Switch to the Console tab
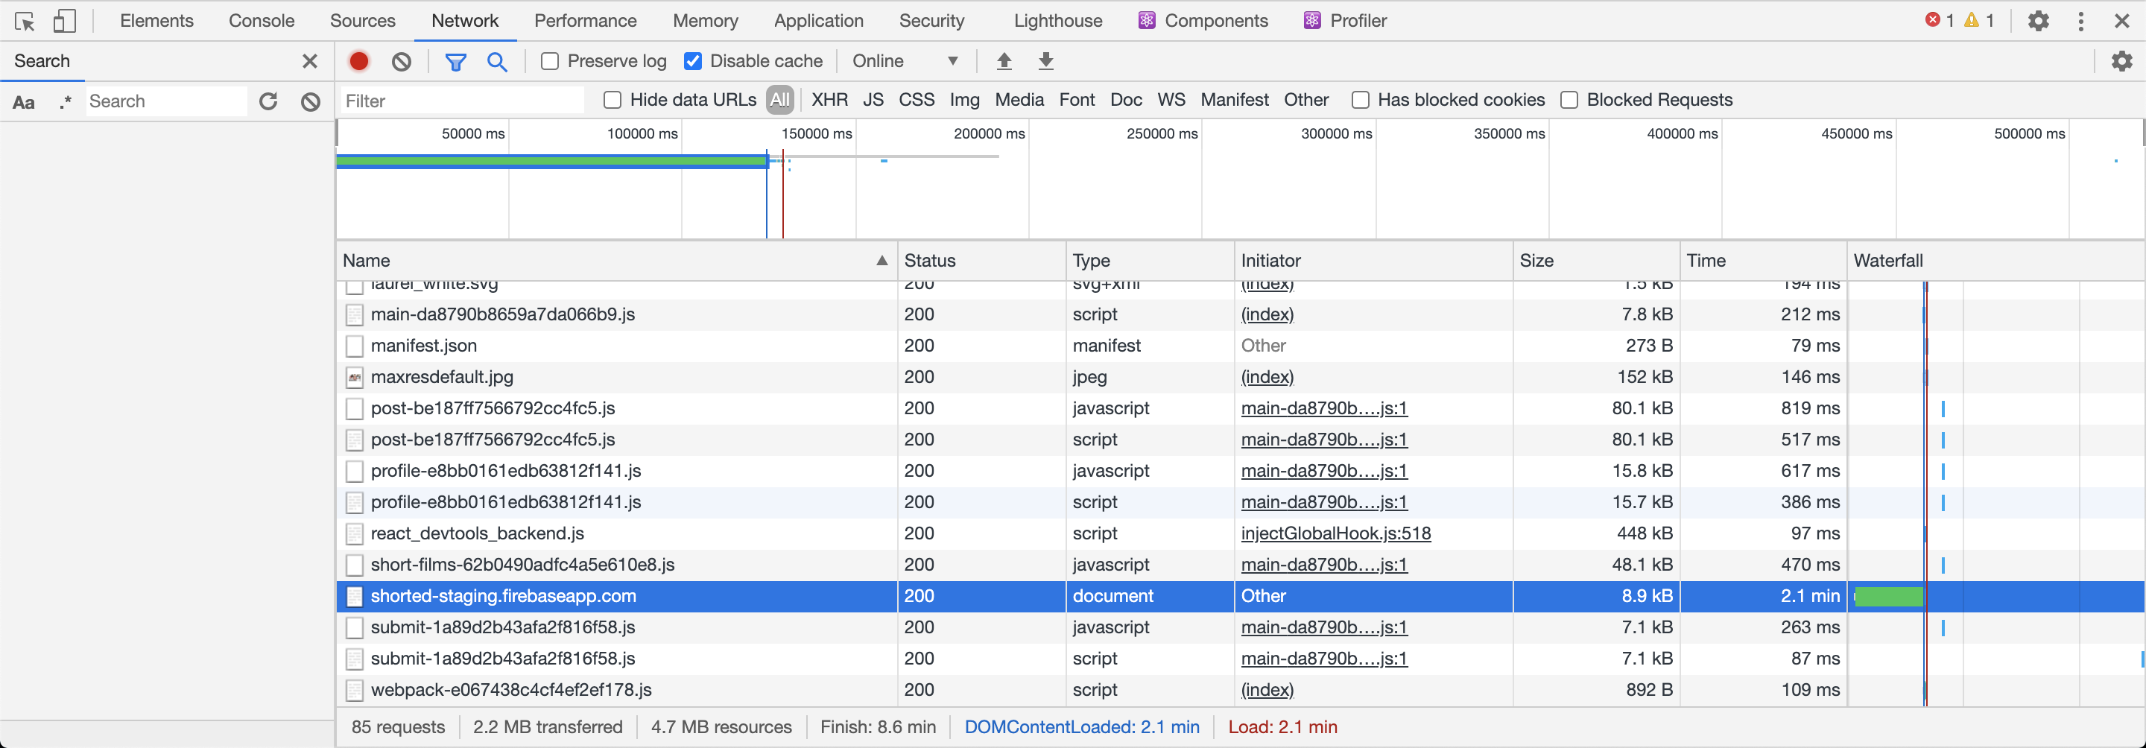Image resolution: width=2146 pixels, height=748 pixels. (x=261, y=21)
